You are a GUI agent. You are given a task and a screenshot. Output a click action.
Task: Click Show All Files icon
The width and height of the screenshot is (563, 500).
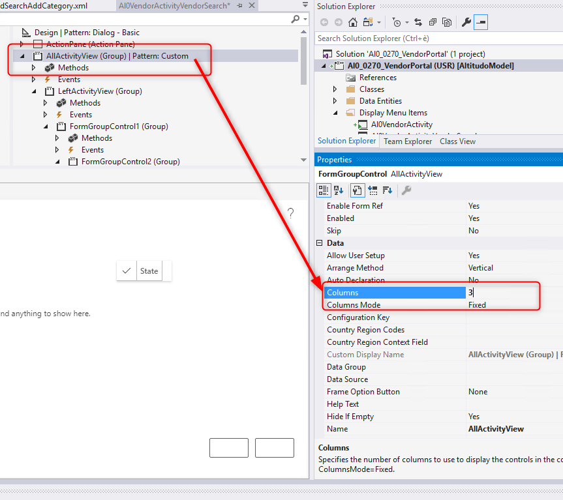pos(447,23)
